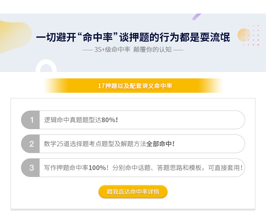266x224 pixels.
Task: Click the orange dotted circle decoration
Action: coord(244,35)
